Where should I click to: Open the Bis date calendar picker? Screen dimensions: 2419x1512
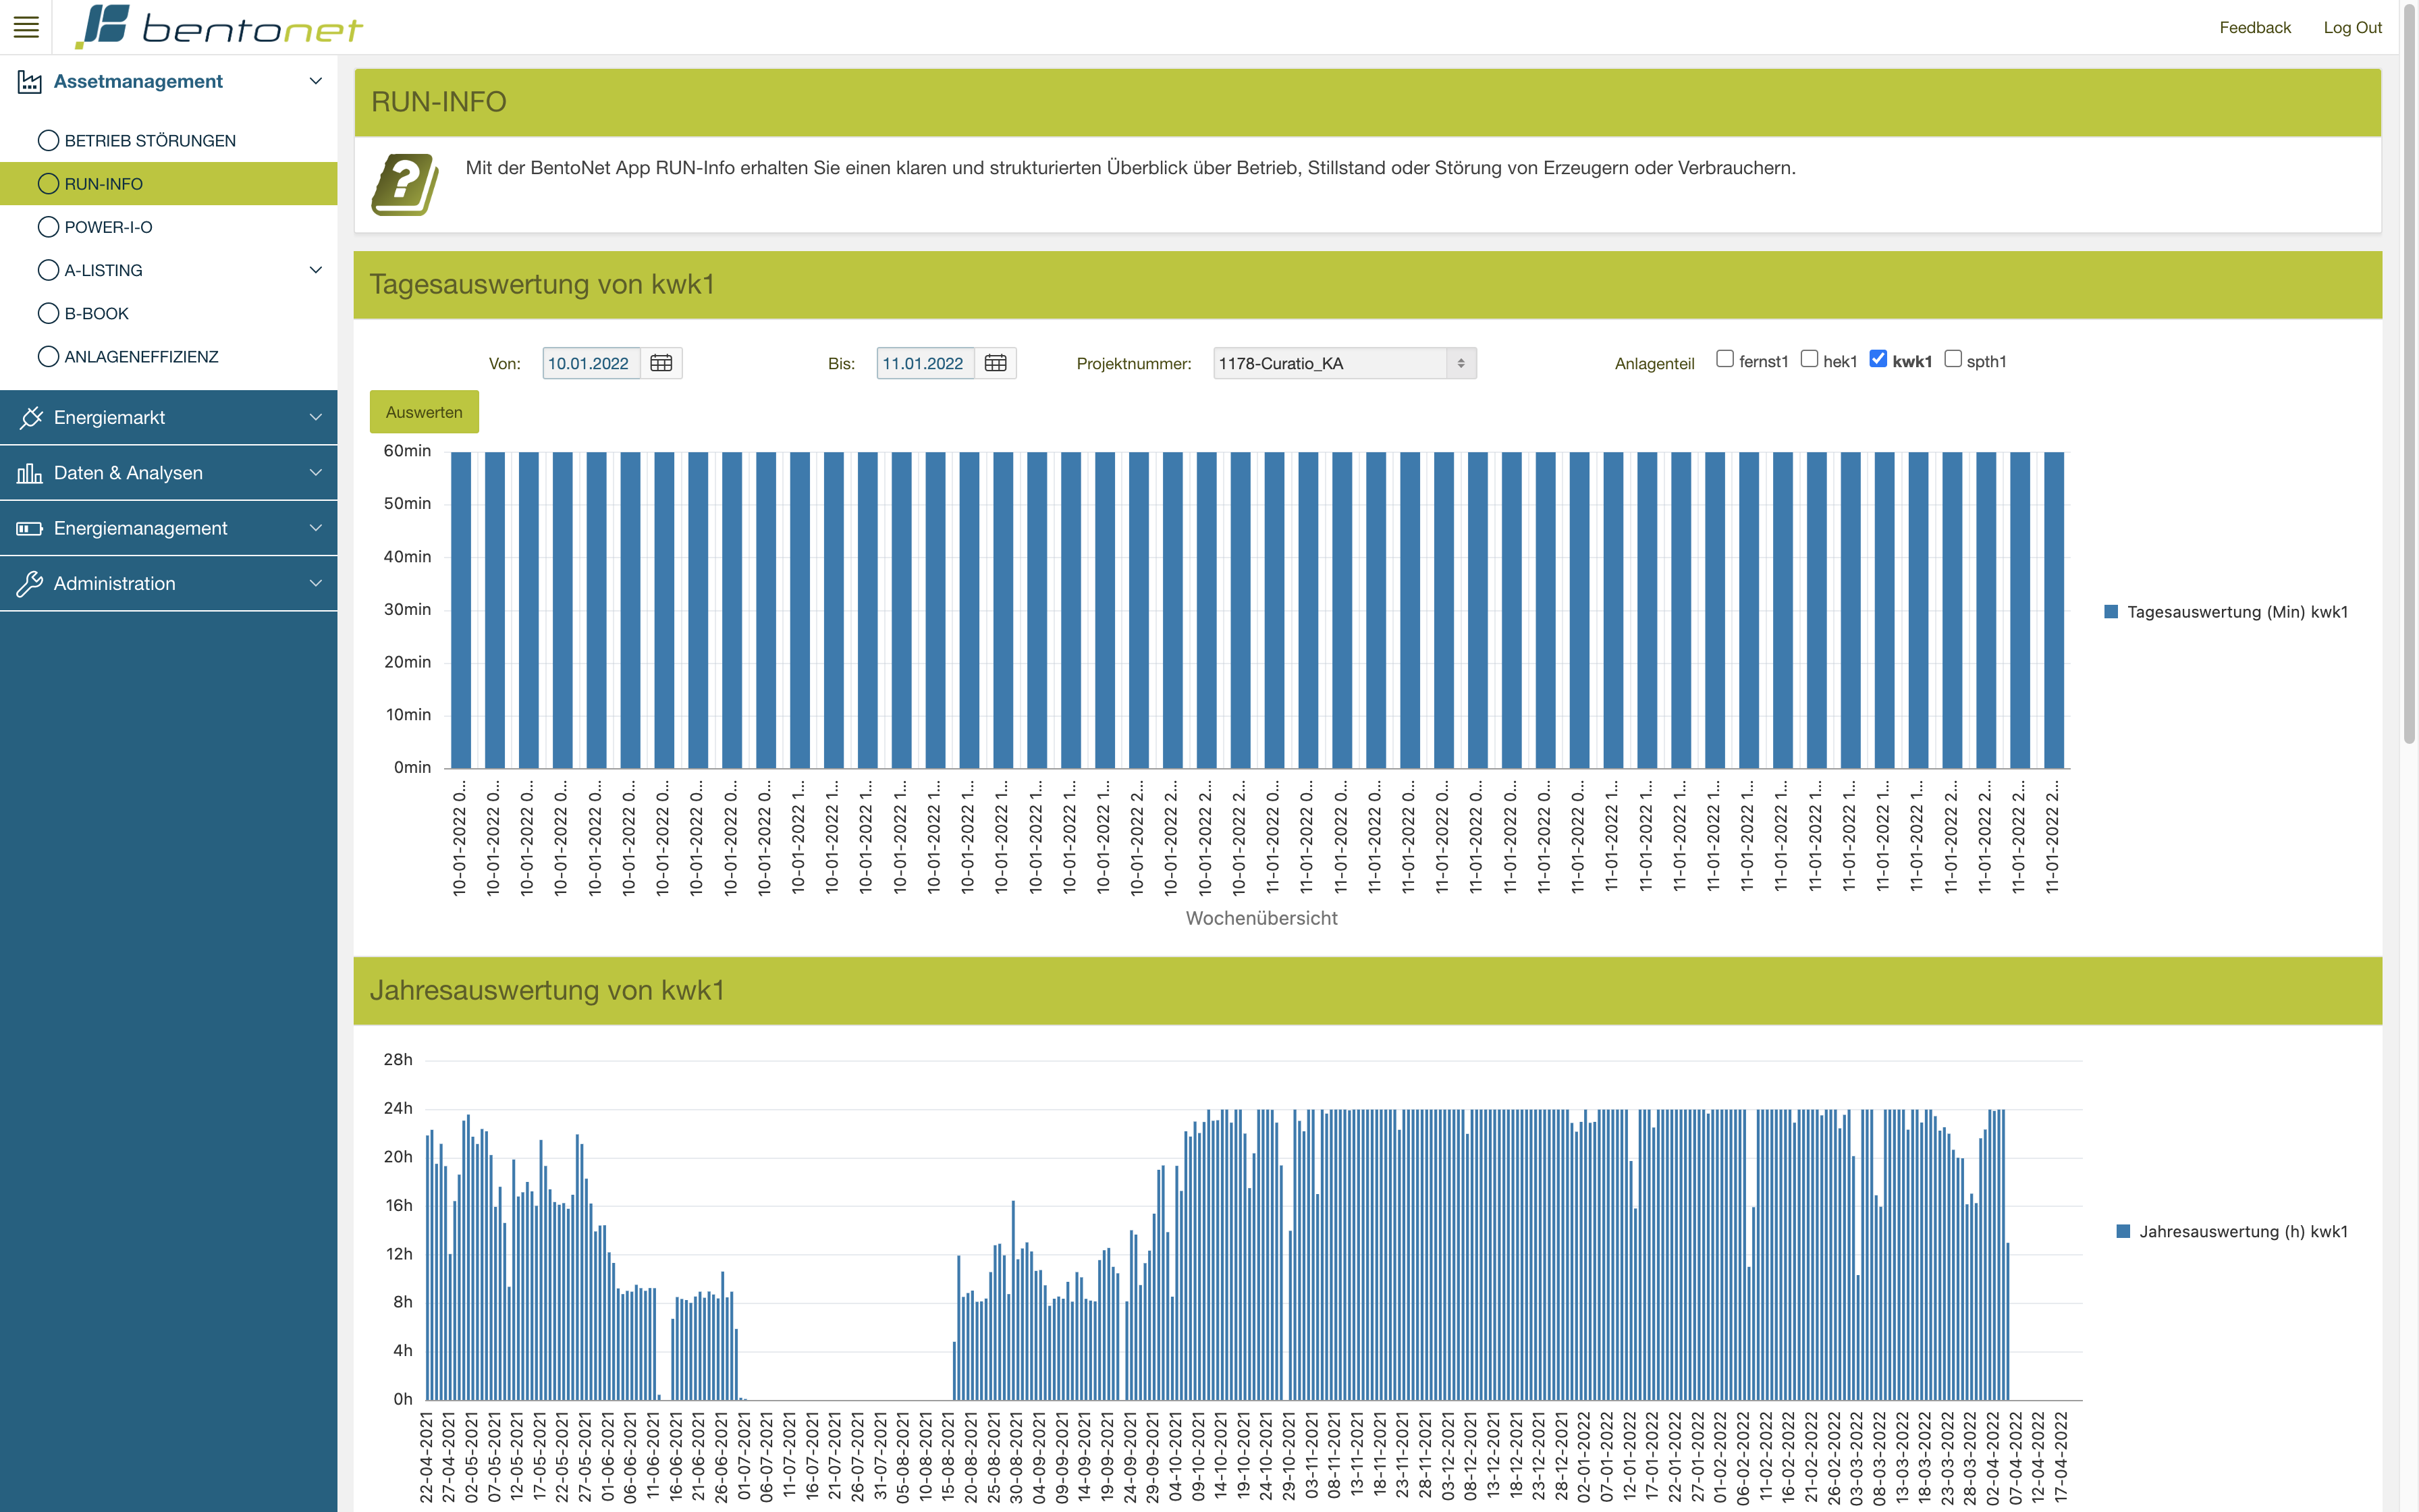(996, 363)
